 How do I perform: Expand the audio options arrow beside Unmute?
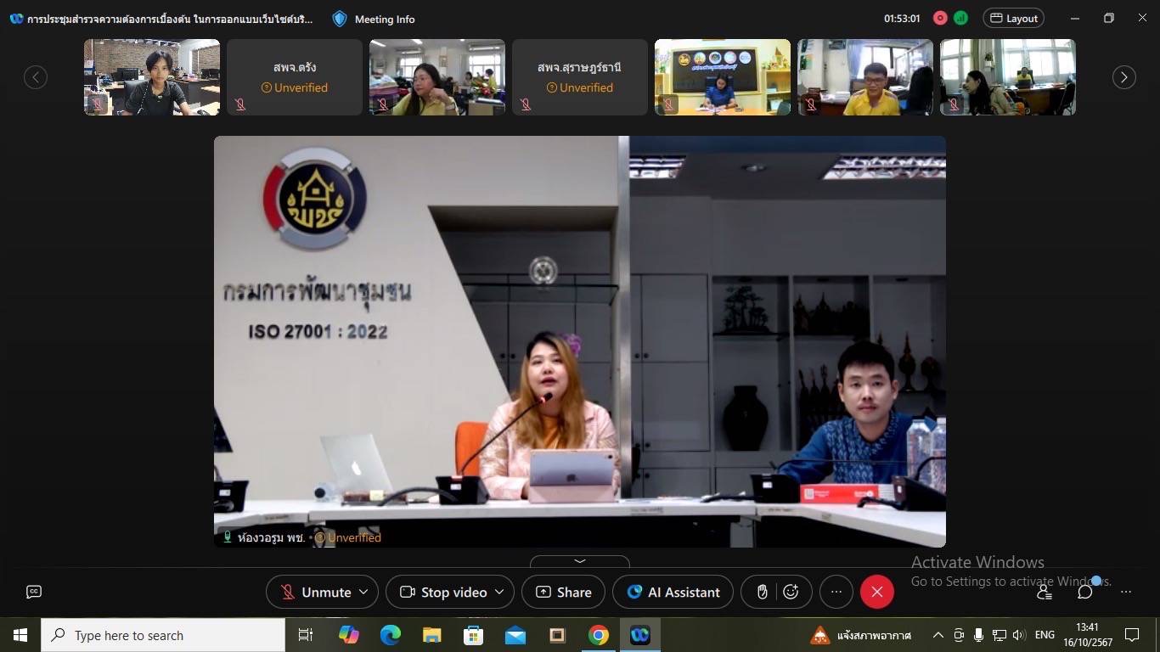coord(363,592)
